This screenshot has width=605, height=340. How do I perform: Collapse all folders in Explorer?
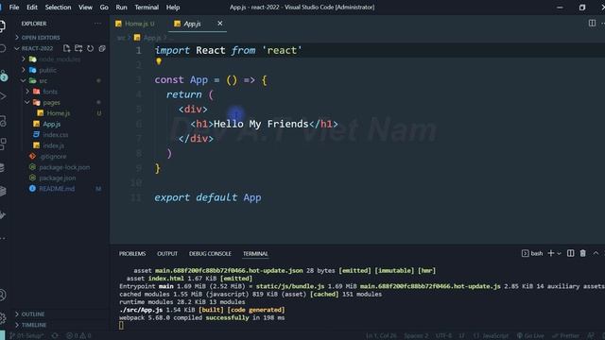click(102, 48)
